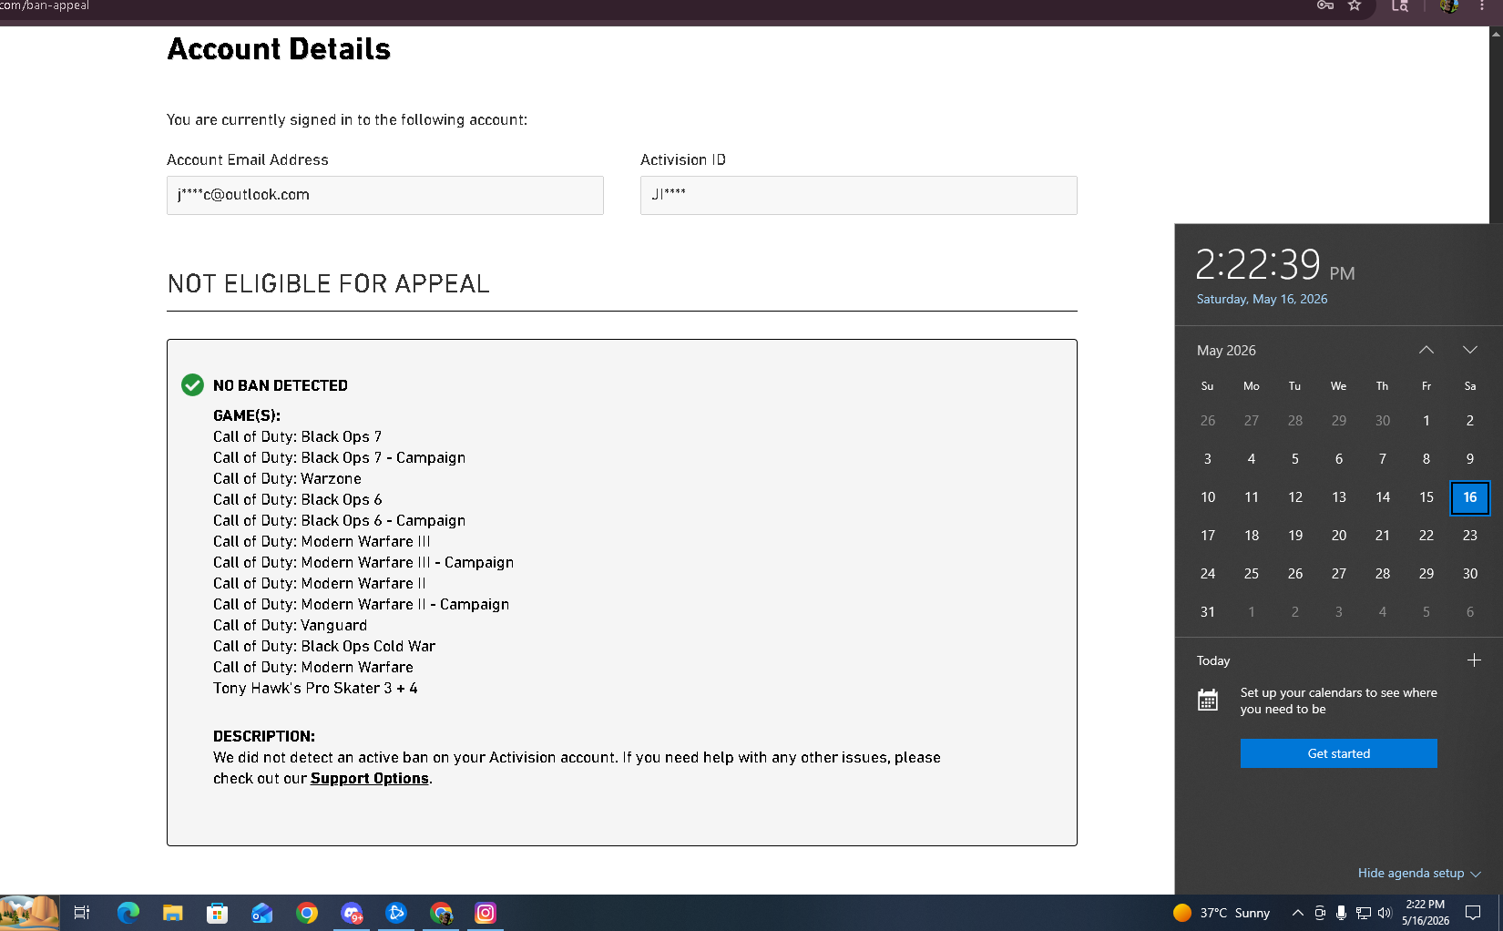
Task: Select the 22 date in calendar
Action: [1426, 536]
